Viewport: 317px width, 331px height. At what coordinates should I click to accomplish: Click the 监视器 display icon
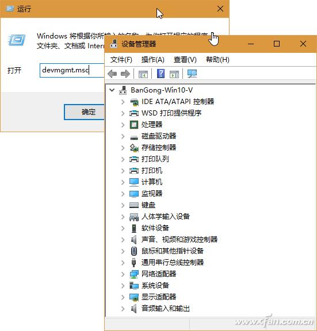point(134,194)
